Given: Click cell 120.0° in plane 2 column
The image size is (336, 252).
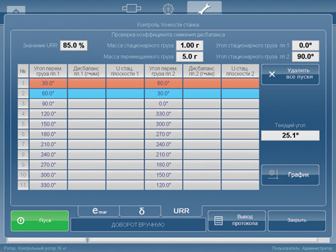Looking at the screenshot, I should tap(163, 185).
